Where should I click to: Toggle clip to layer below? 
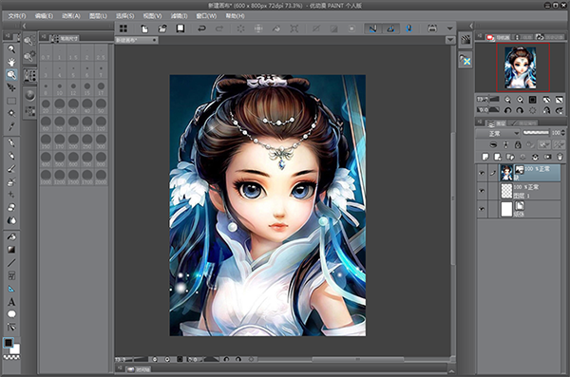tap(493, 144)
